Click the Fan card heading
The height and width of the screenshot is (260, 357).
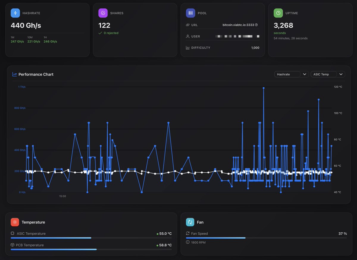click(x=200, y=222)
